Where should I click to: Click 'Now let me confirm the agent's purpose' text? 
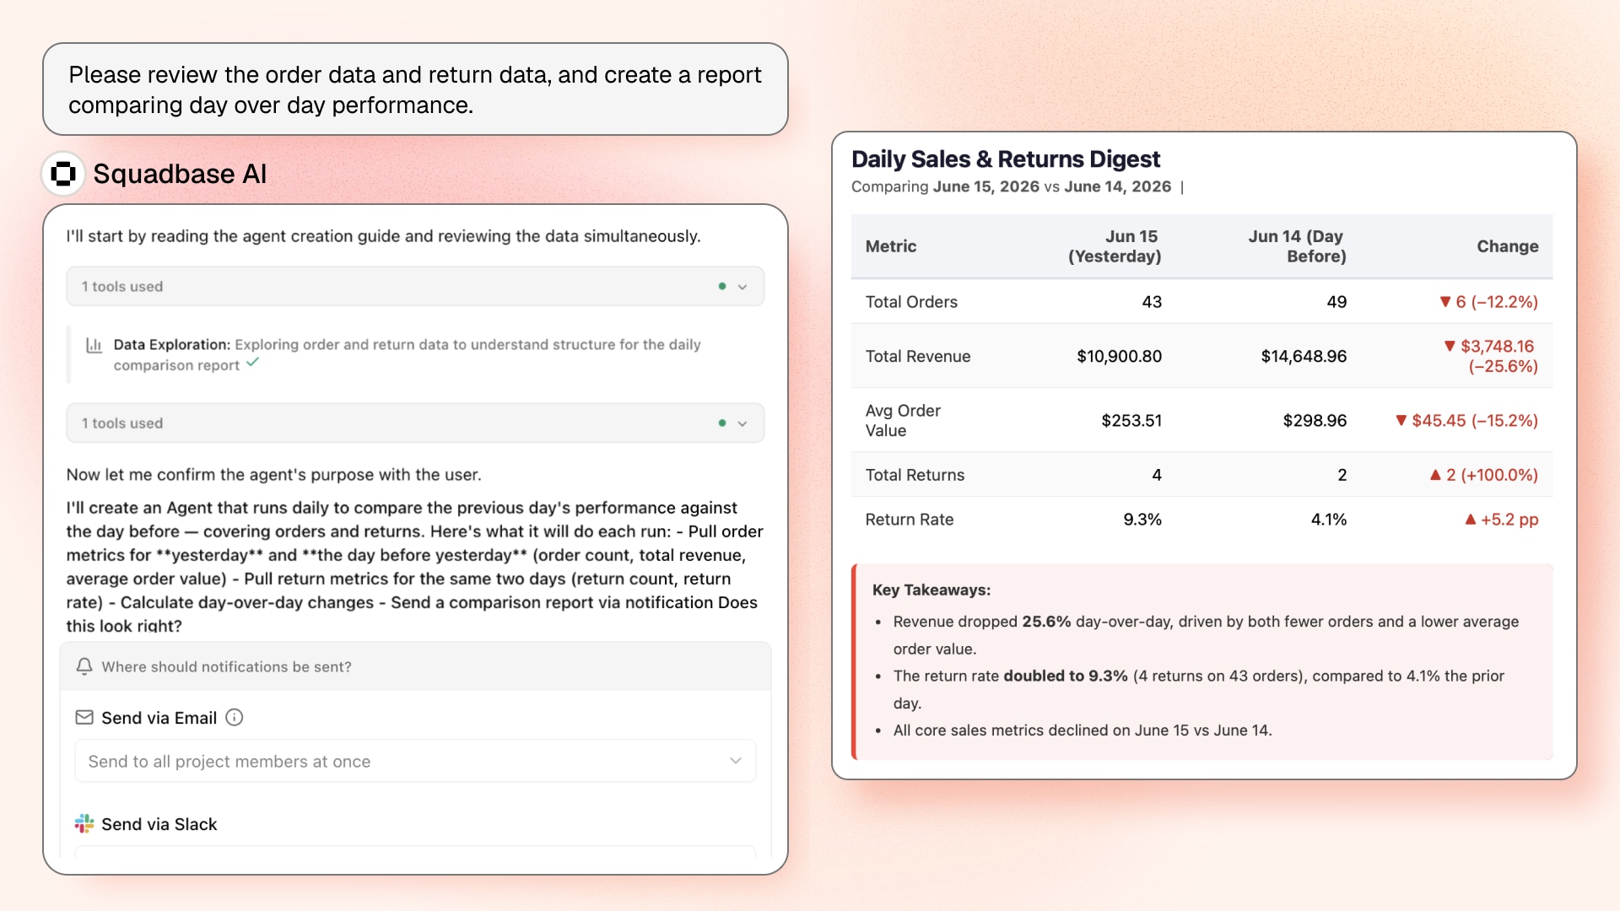click(274, 475)
